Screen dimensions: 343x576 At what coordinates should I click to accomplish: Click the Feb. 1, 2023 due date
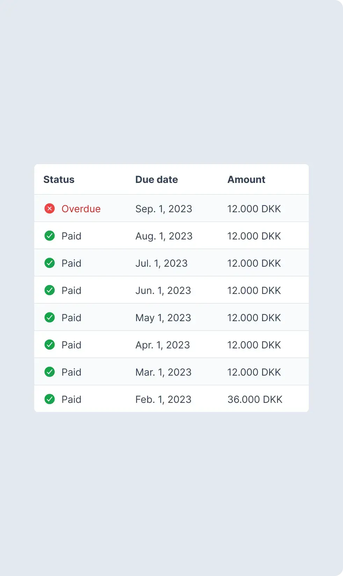(x=163, y=400)
